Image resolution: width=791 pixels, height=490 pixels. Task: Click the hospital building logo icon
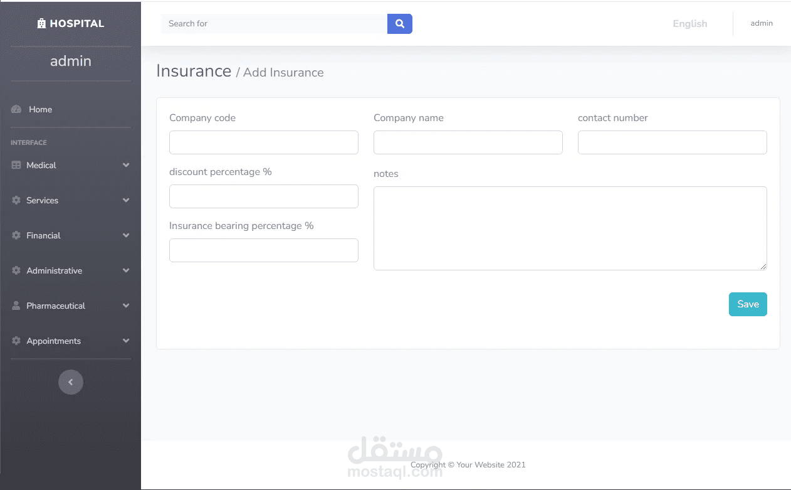click(x=41, y=24)
